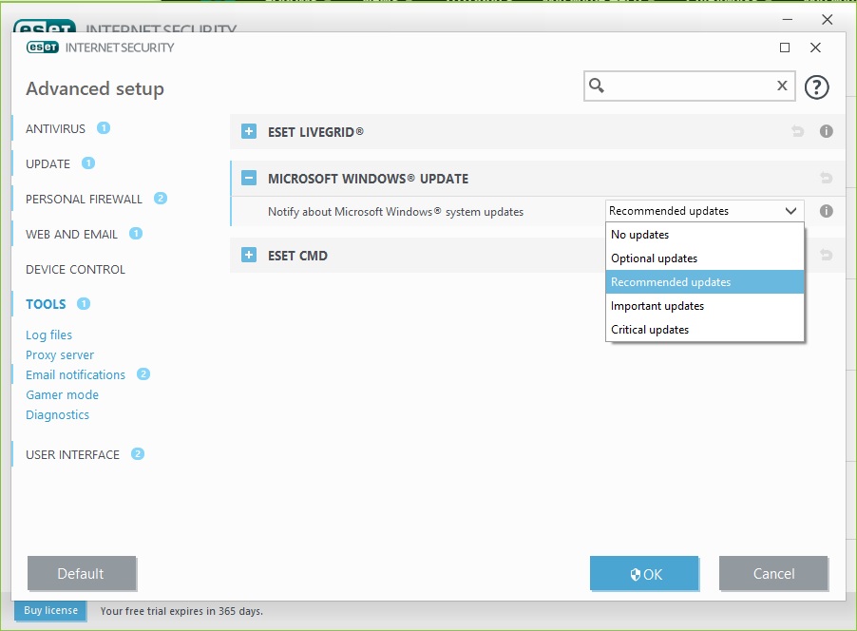The width and height of the screenshot is (857, 631).
Task: Click 'Notify about Microsoft Windows® system updates' label
Action: click(x=395, y=212)
